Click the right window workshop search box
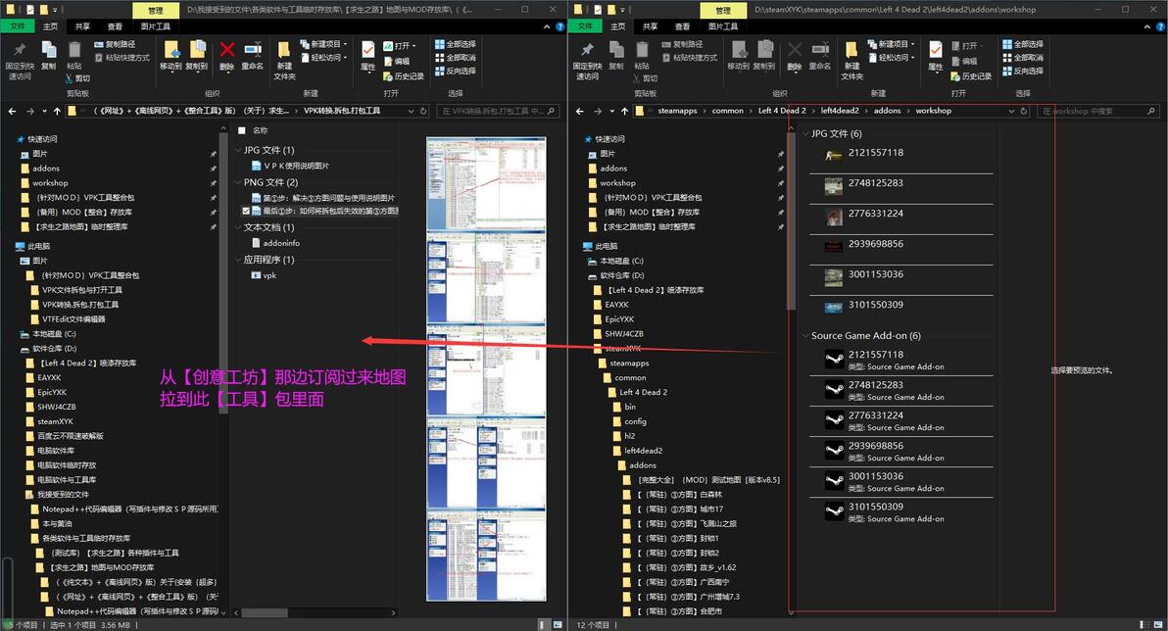Screen dimensions: 1168x631 [x=1098, y=111]
